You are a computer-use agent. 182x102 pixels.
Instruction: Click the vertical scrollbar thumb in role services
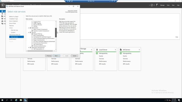(x=56, y=33)
